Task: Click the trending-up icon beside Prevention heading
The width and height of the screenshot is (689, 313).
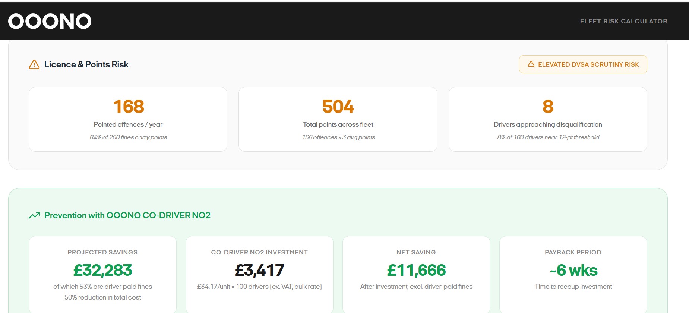Action: [34, 215]
